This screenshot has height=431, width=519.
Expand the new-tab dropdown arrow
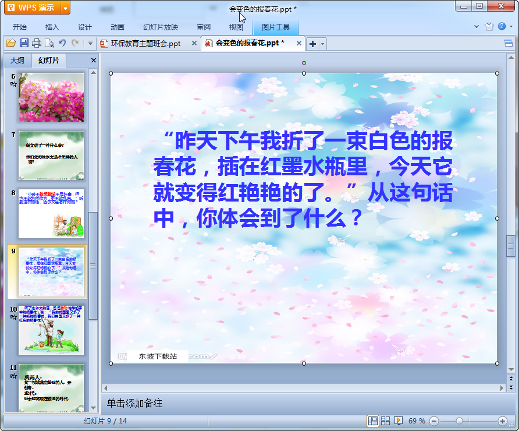[323, 44]
